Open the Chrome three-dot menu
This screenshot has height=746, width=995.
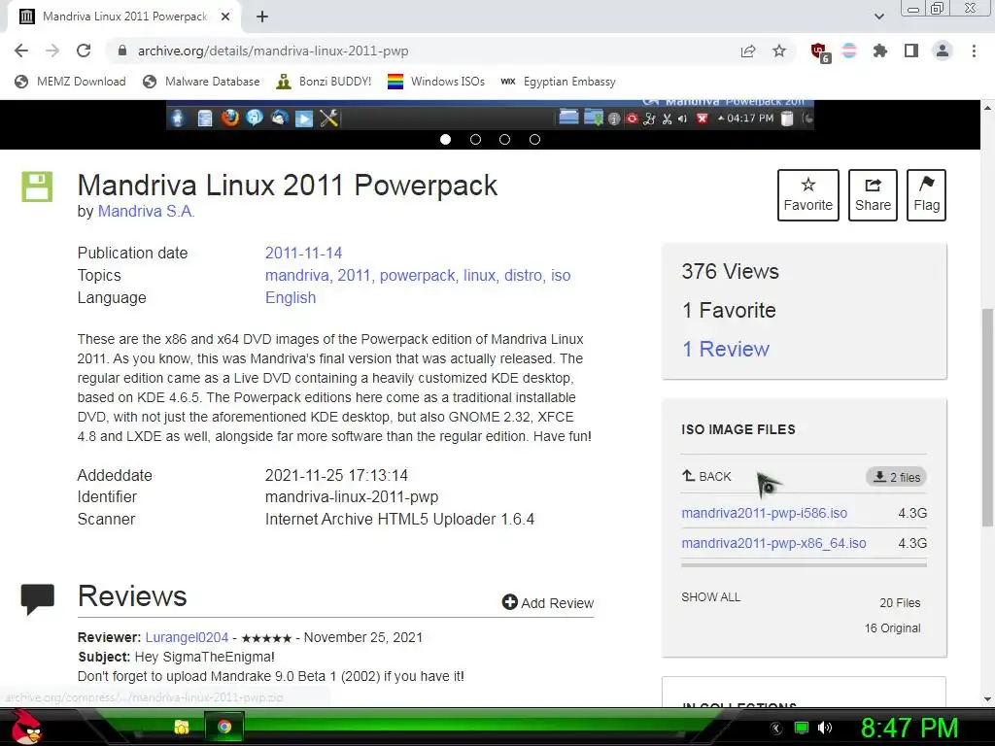(974, 51)
